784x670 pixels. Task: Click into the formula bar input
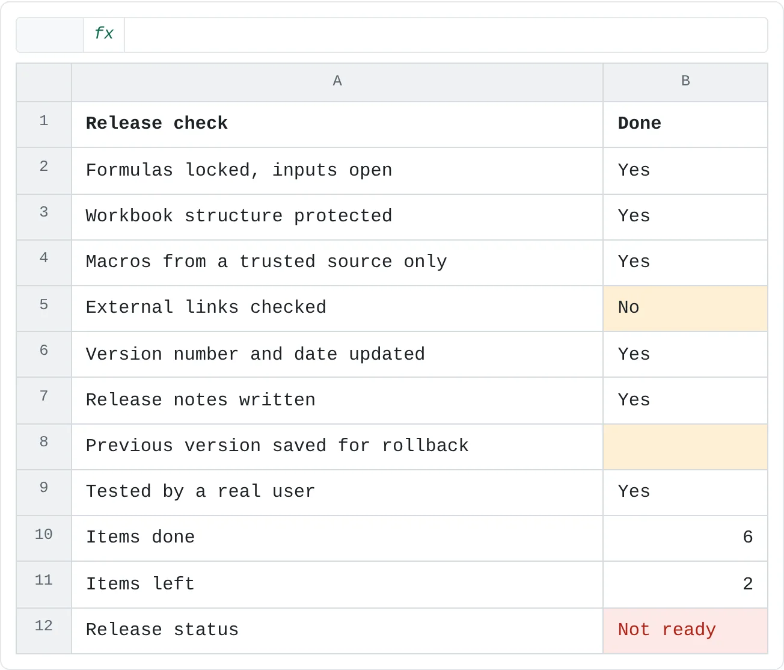[x=446, y=34]
